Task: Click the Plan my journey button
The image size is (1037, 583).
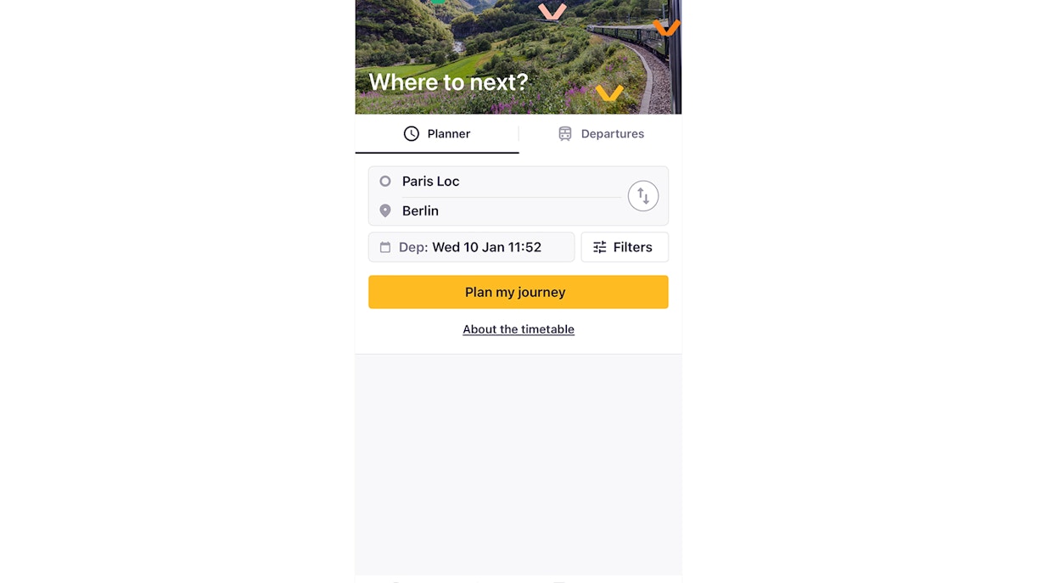Action: coord(518,291)
